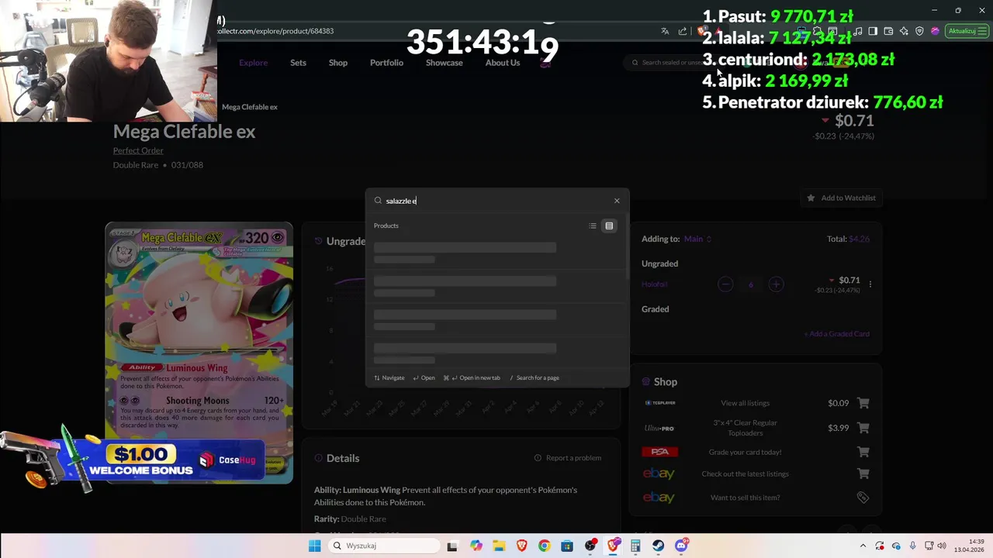Viewport: 993px width, 558px height.
Task: Click '+ Add a Graded Card' link
Action: click(836, 334)
